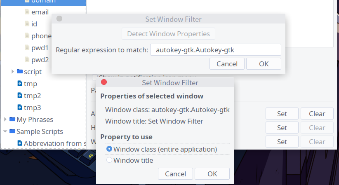This screenshot has height=185, width=339.
Task: Click the Sample Scripts folder icon
Action: [x=12, y=131]
